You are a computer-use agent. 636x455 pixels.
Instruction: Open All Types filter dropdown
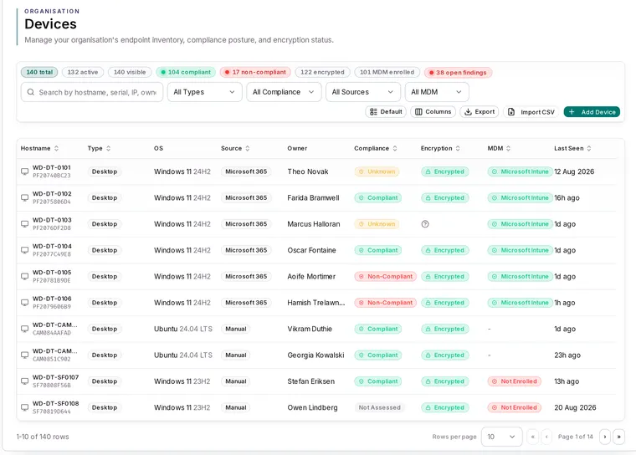(204, 92)
